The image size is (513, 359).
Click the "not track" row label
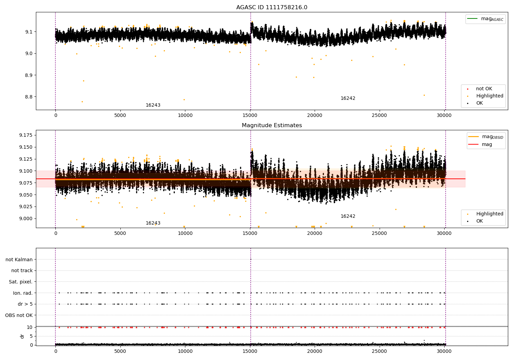point(22,270)
